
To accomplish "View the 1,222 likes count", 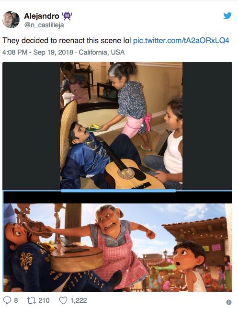I will click(79, 300).
